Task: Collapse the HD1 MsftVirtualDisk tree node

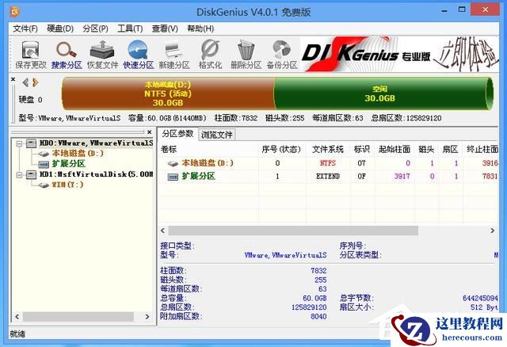Action: click(19, 174)
